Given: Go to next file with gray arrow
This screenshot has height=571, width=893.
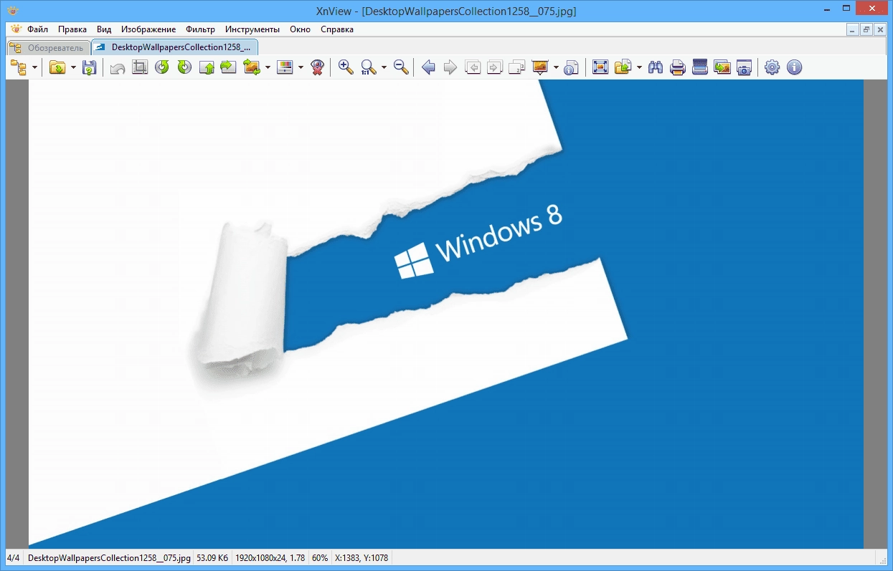Looking at the screenshot, I should pos(450,67).
